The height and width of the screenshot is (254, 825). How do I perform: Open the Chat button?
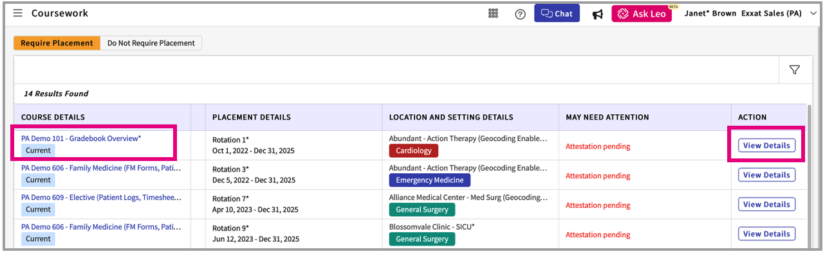(x=557, y=13)
